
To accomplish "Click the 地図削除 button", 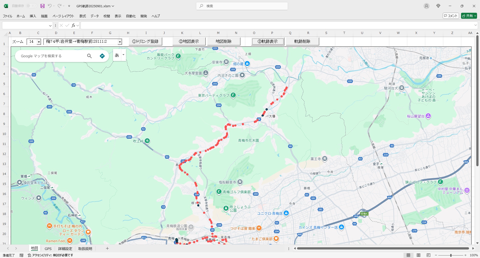I will pos(224,41).
